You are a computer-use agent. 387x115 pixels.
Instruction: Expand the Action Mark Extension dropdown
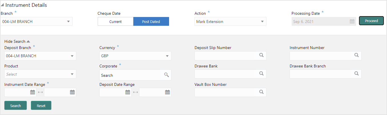click(x=230, y=22)
